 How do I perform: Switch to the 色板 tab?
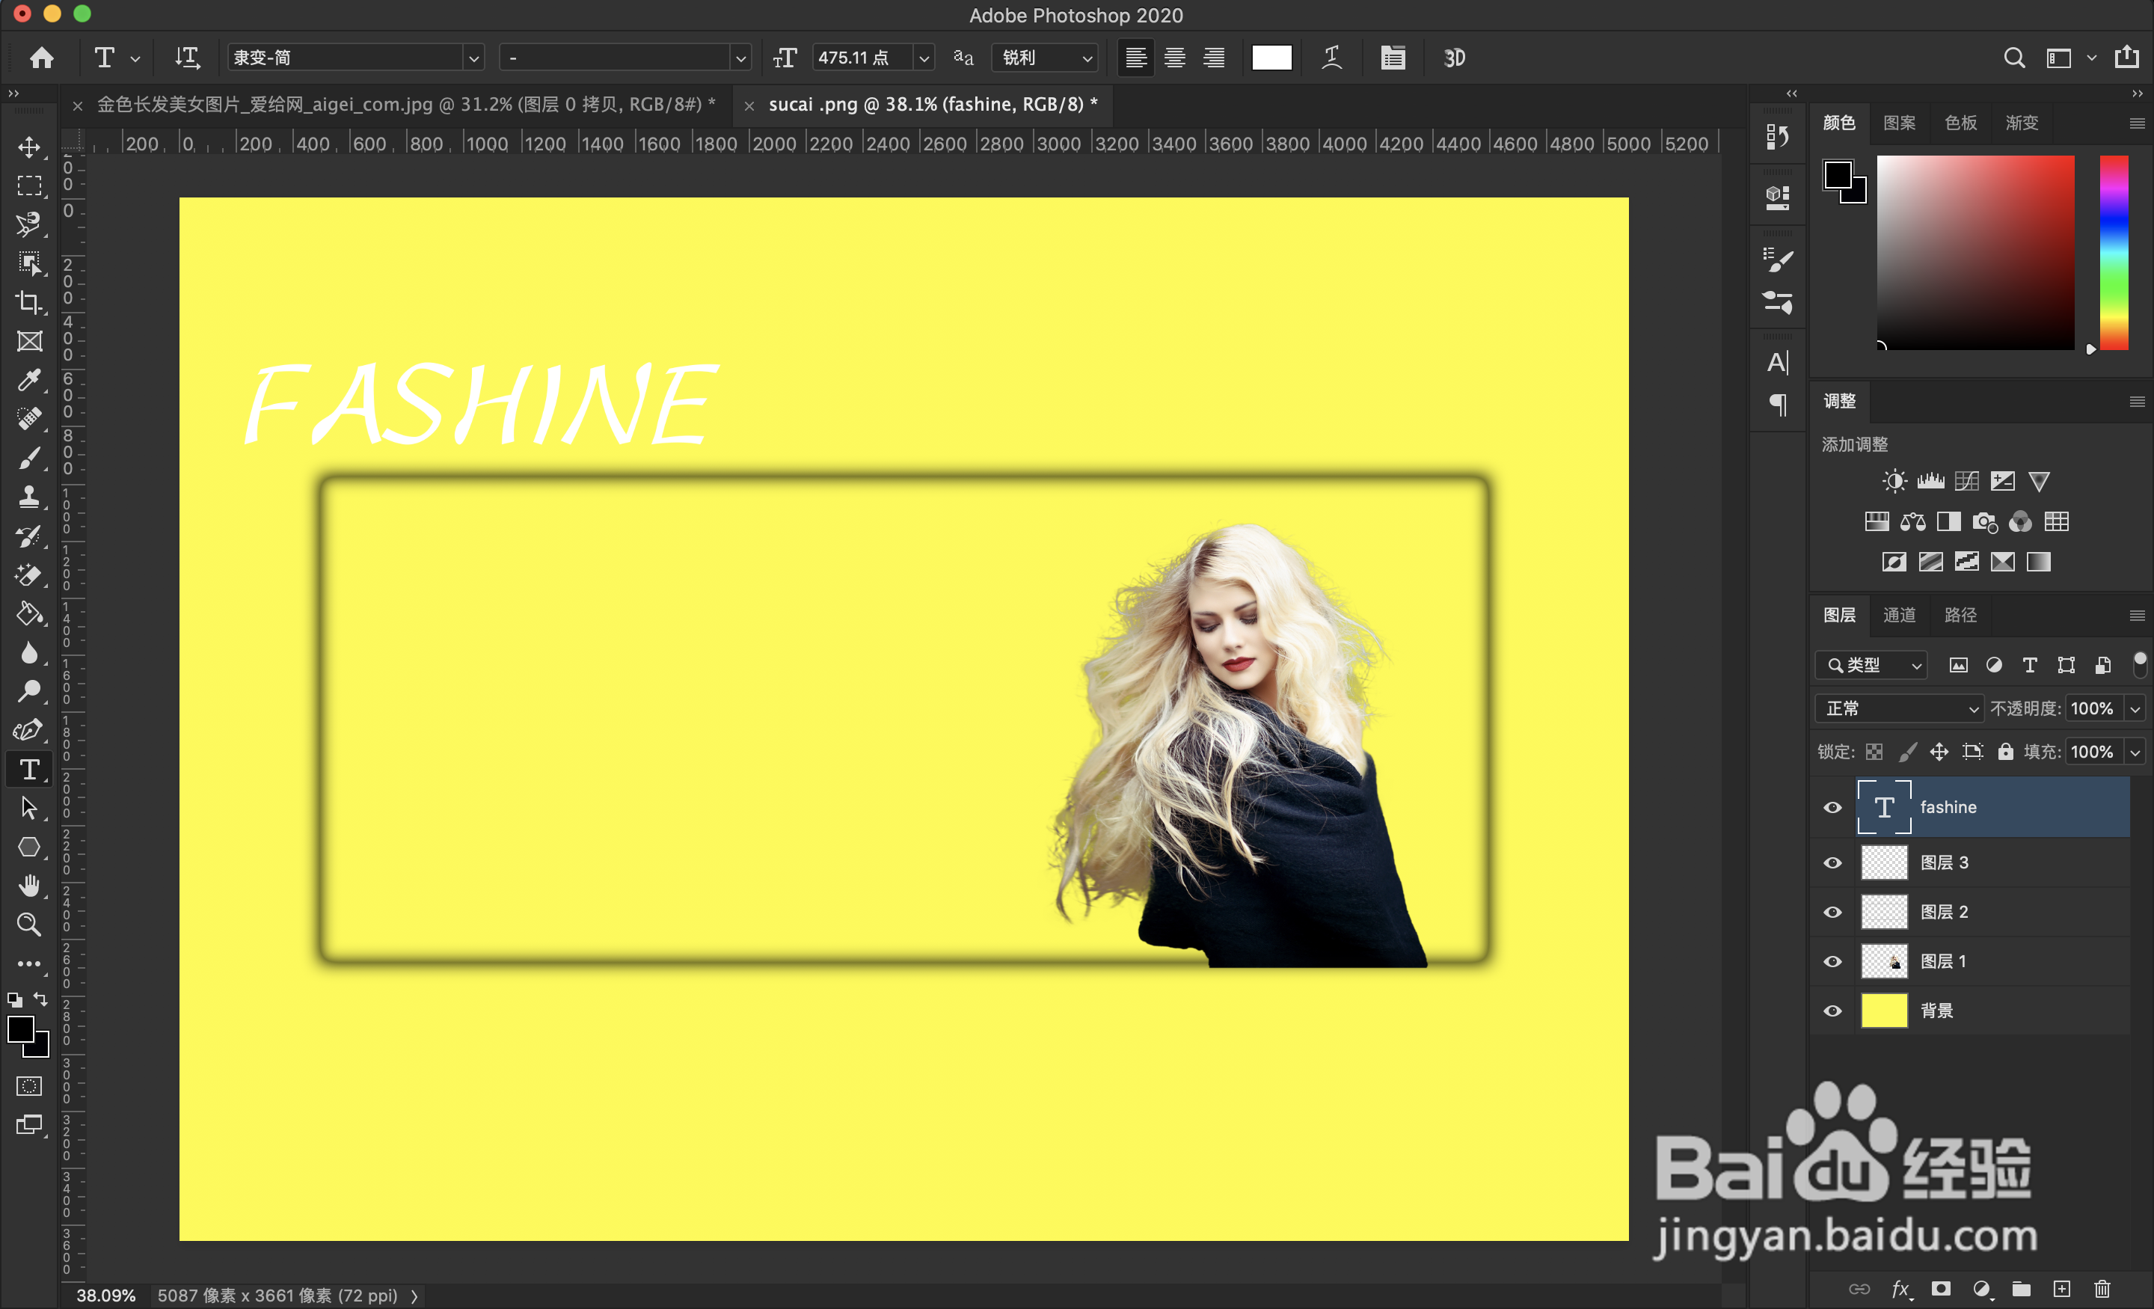point(1960,123)
